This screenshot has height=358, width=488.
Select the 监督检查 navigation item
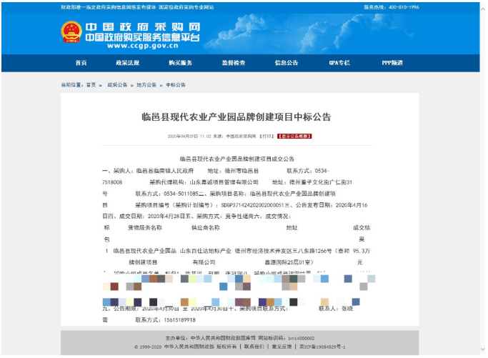(233, 63)
